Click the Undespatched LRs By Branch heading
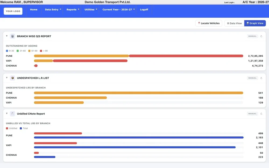The width and height of the screenshot is (269, 168). (x=26, y=88)
